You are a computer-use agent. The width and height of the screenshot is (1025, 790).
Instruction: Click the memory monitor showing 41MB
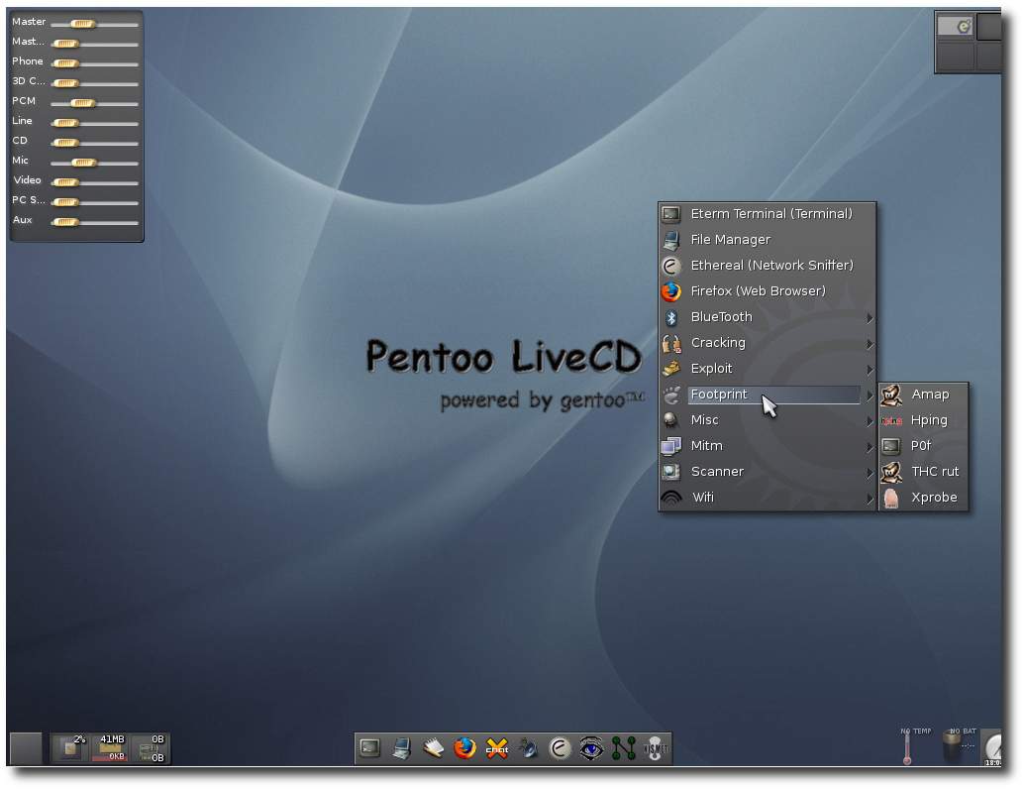110,748
